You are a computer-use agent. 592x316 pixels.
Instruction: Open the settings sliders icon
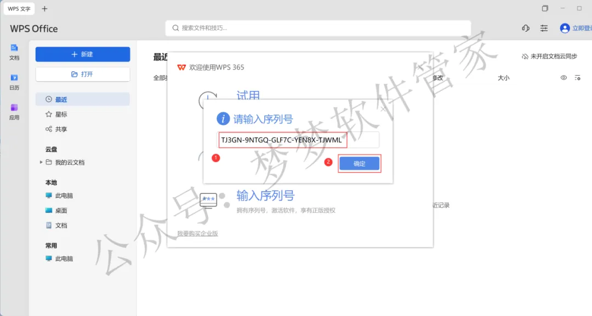(x=544, y=28)
